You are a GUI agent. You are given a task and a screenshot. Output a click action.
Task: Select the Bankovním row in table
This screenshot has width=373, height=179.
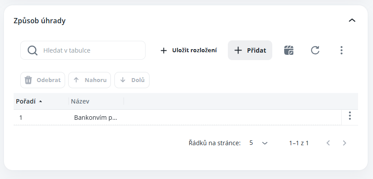(x=96, y=118)
